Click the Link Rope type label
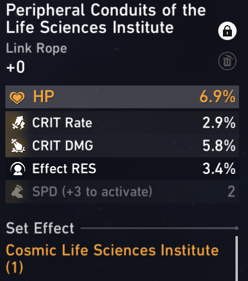This screenshot has height=281, width=248. click(x=36, y=48)
